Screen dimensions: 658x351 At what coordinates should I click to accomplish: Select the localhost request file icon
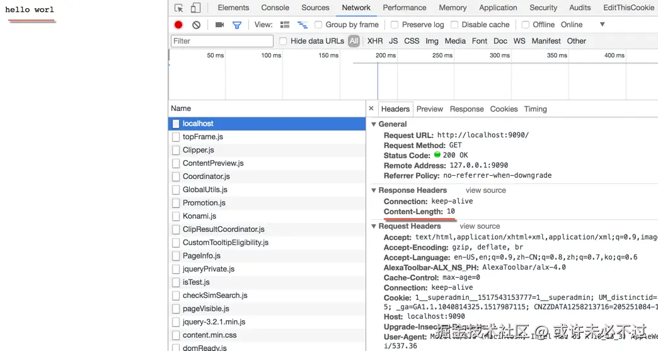click(x=176, y=124)
